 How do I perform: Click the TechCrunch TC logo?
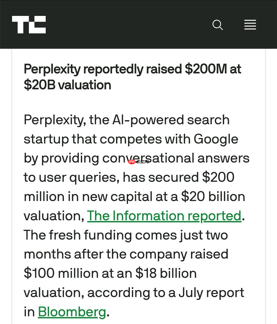(29, 25)
